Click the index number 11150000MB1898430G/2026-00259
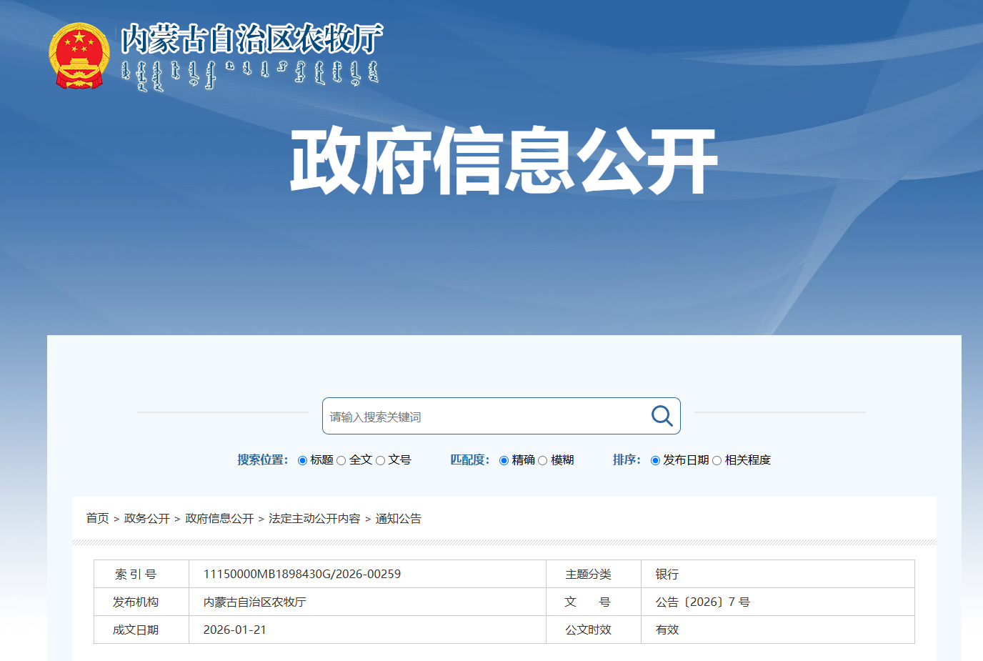The width and height of the screenshot is (983, 661). (301, 574)
